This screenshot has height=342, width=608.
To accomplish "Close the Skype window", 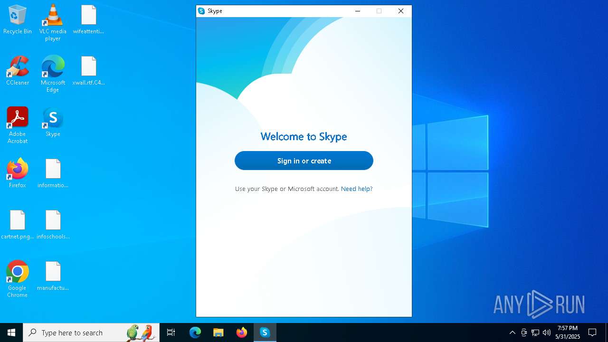I will pos(401,11).
